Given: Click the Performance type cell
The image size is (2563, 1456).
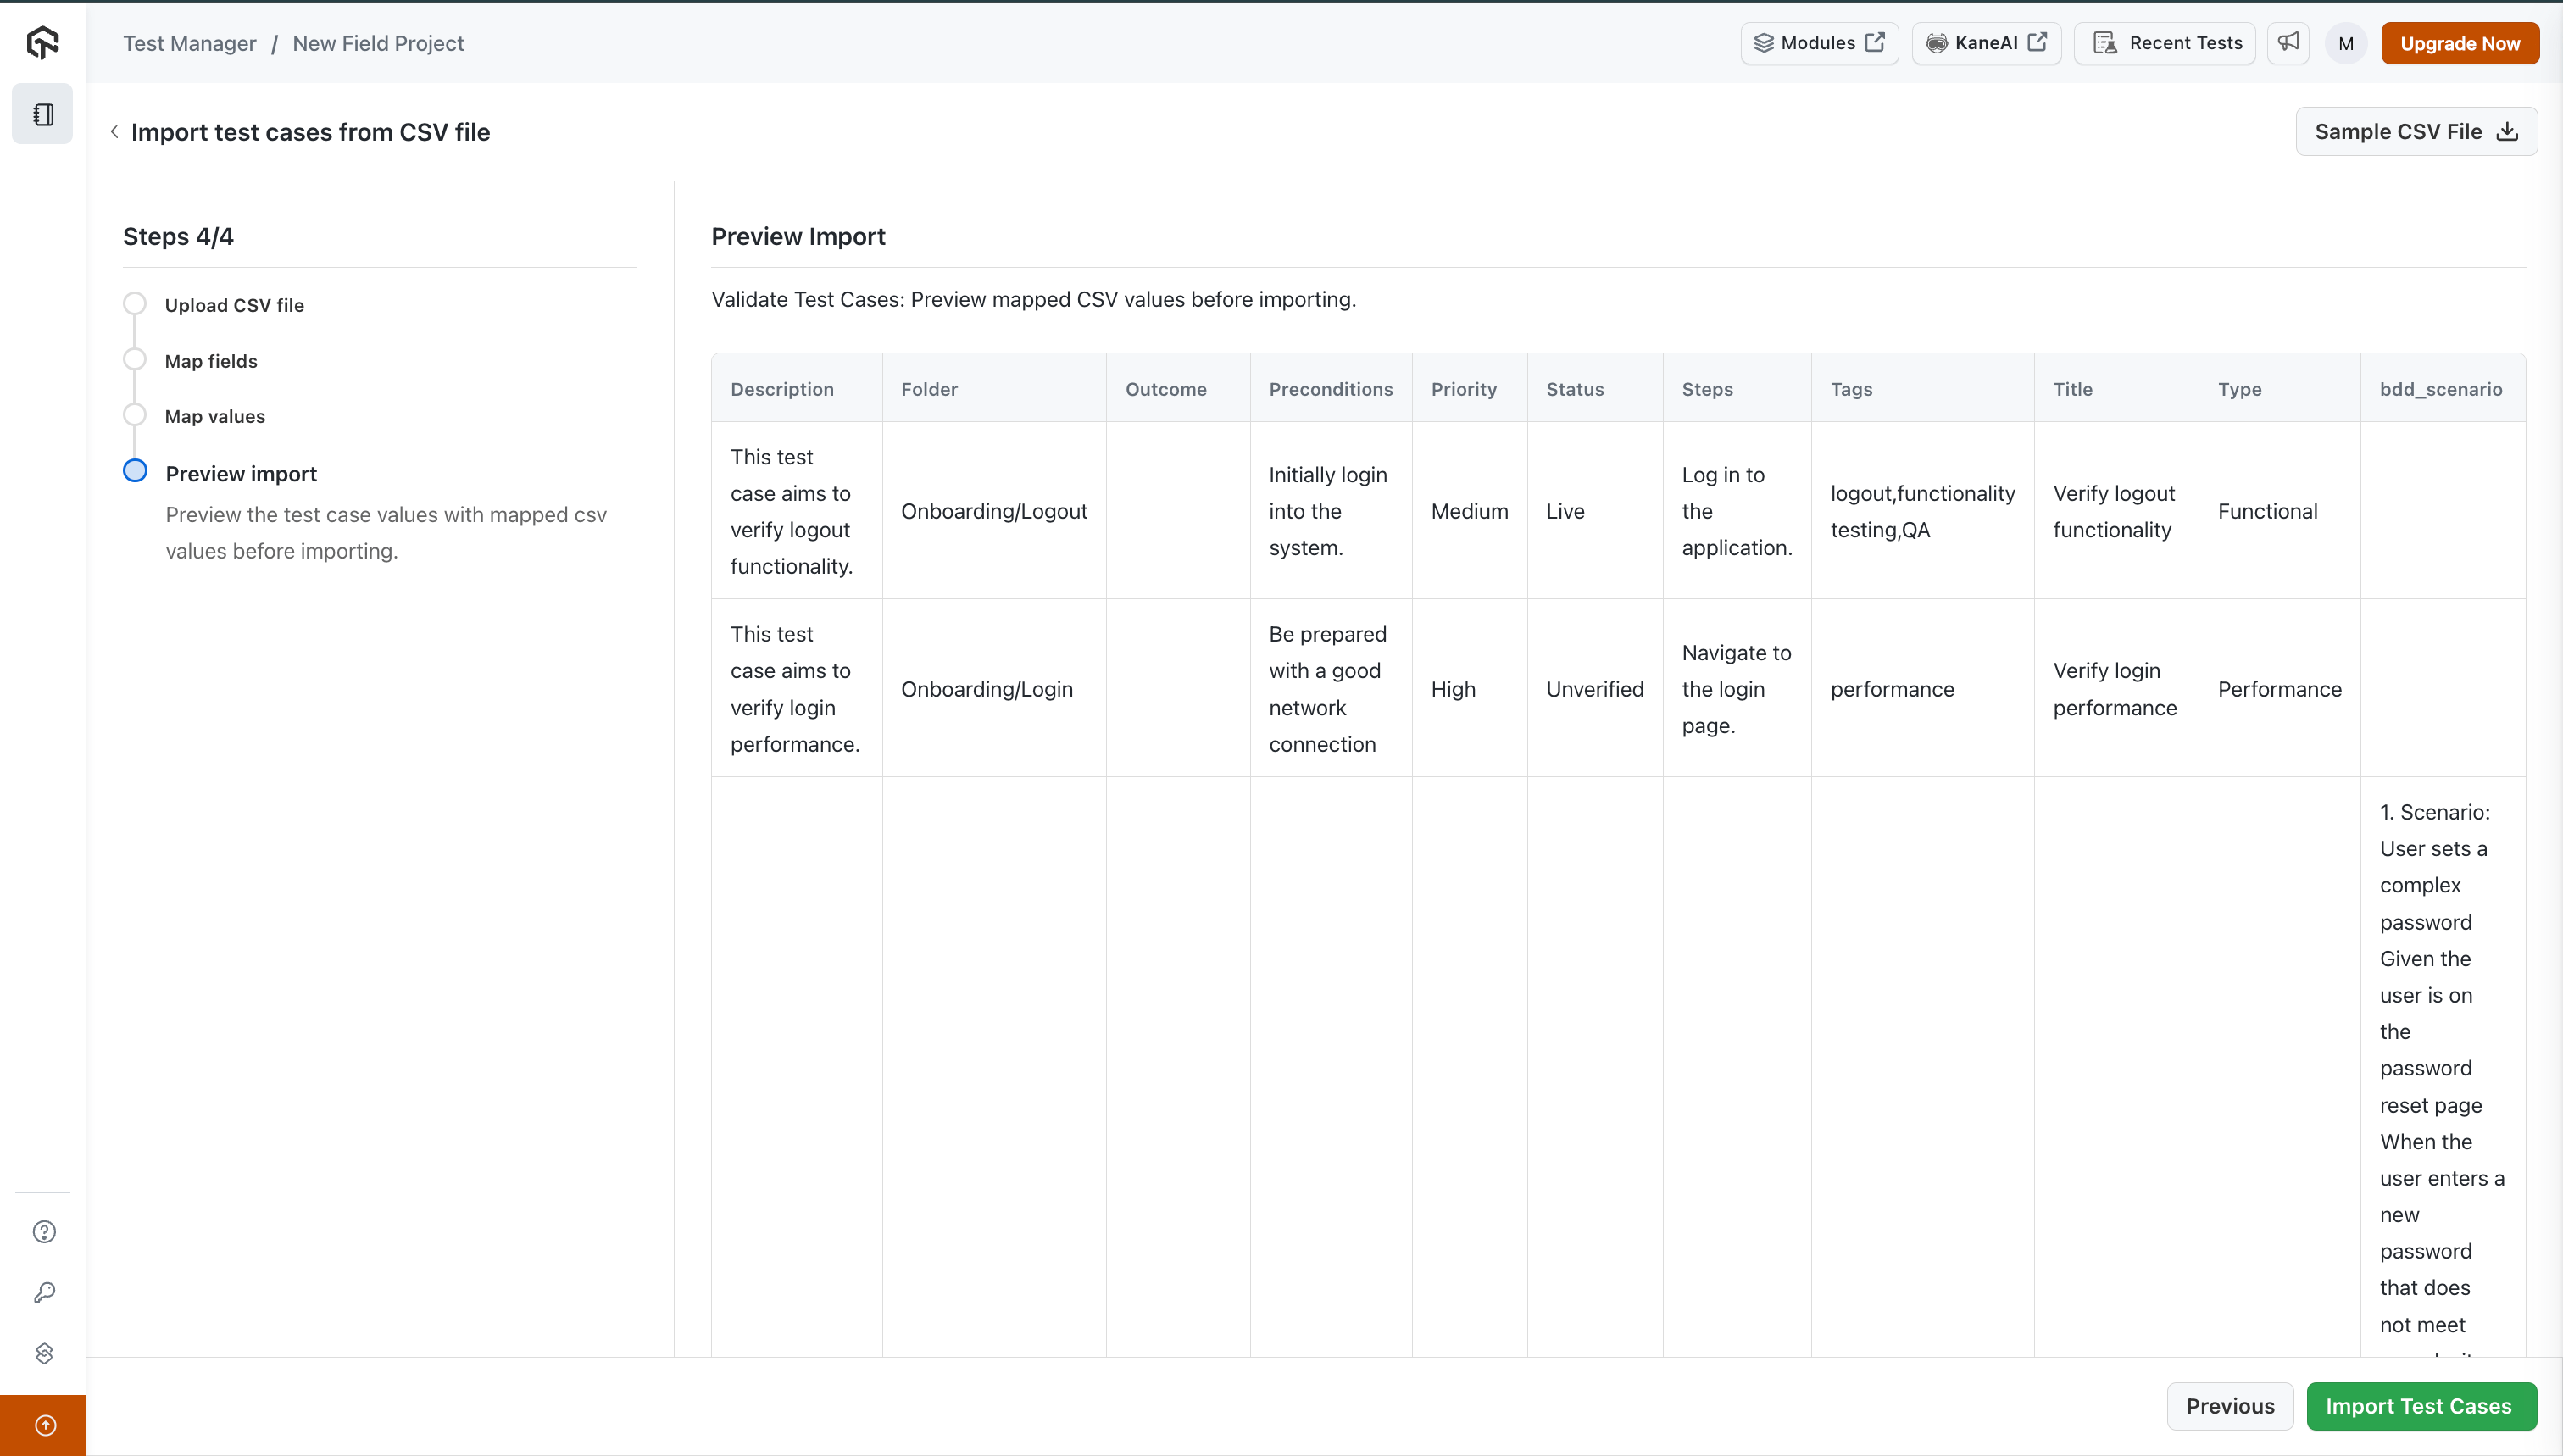Looking at the screenshot, I should pyautogui.click(x=2279, y=689).
